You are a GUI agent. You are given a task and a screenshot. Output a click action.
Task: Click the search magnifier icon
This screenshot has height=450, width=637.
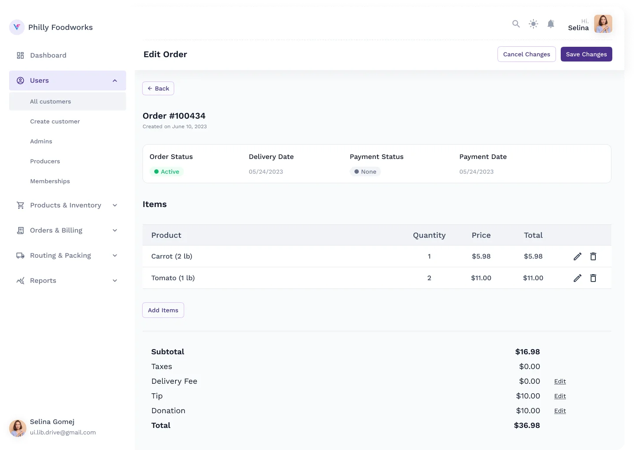tap(516, 24)
